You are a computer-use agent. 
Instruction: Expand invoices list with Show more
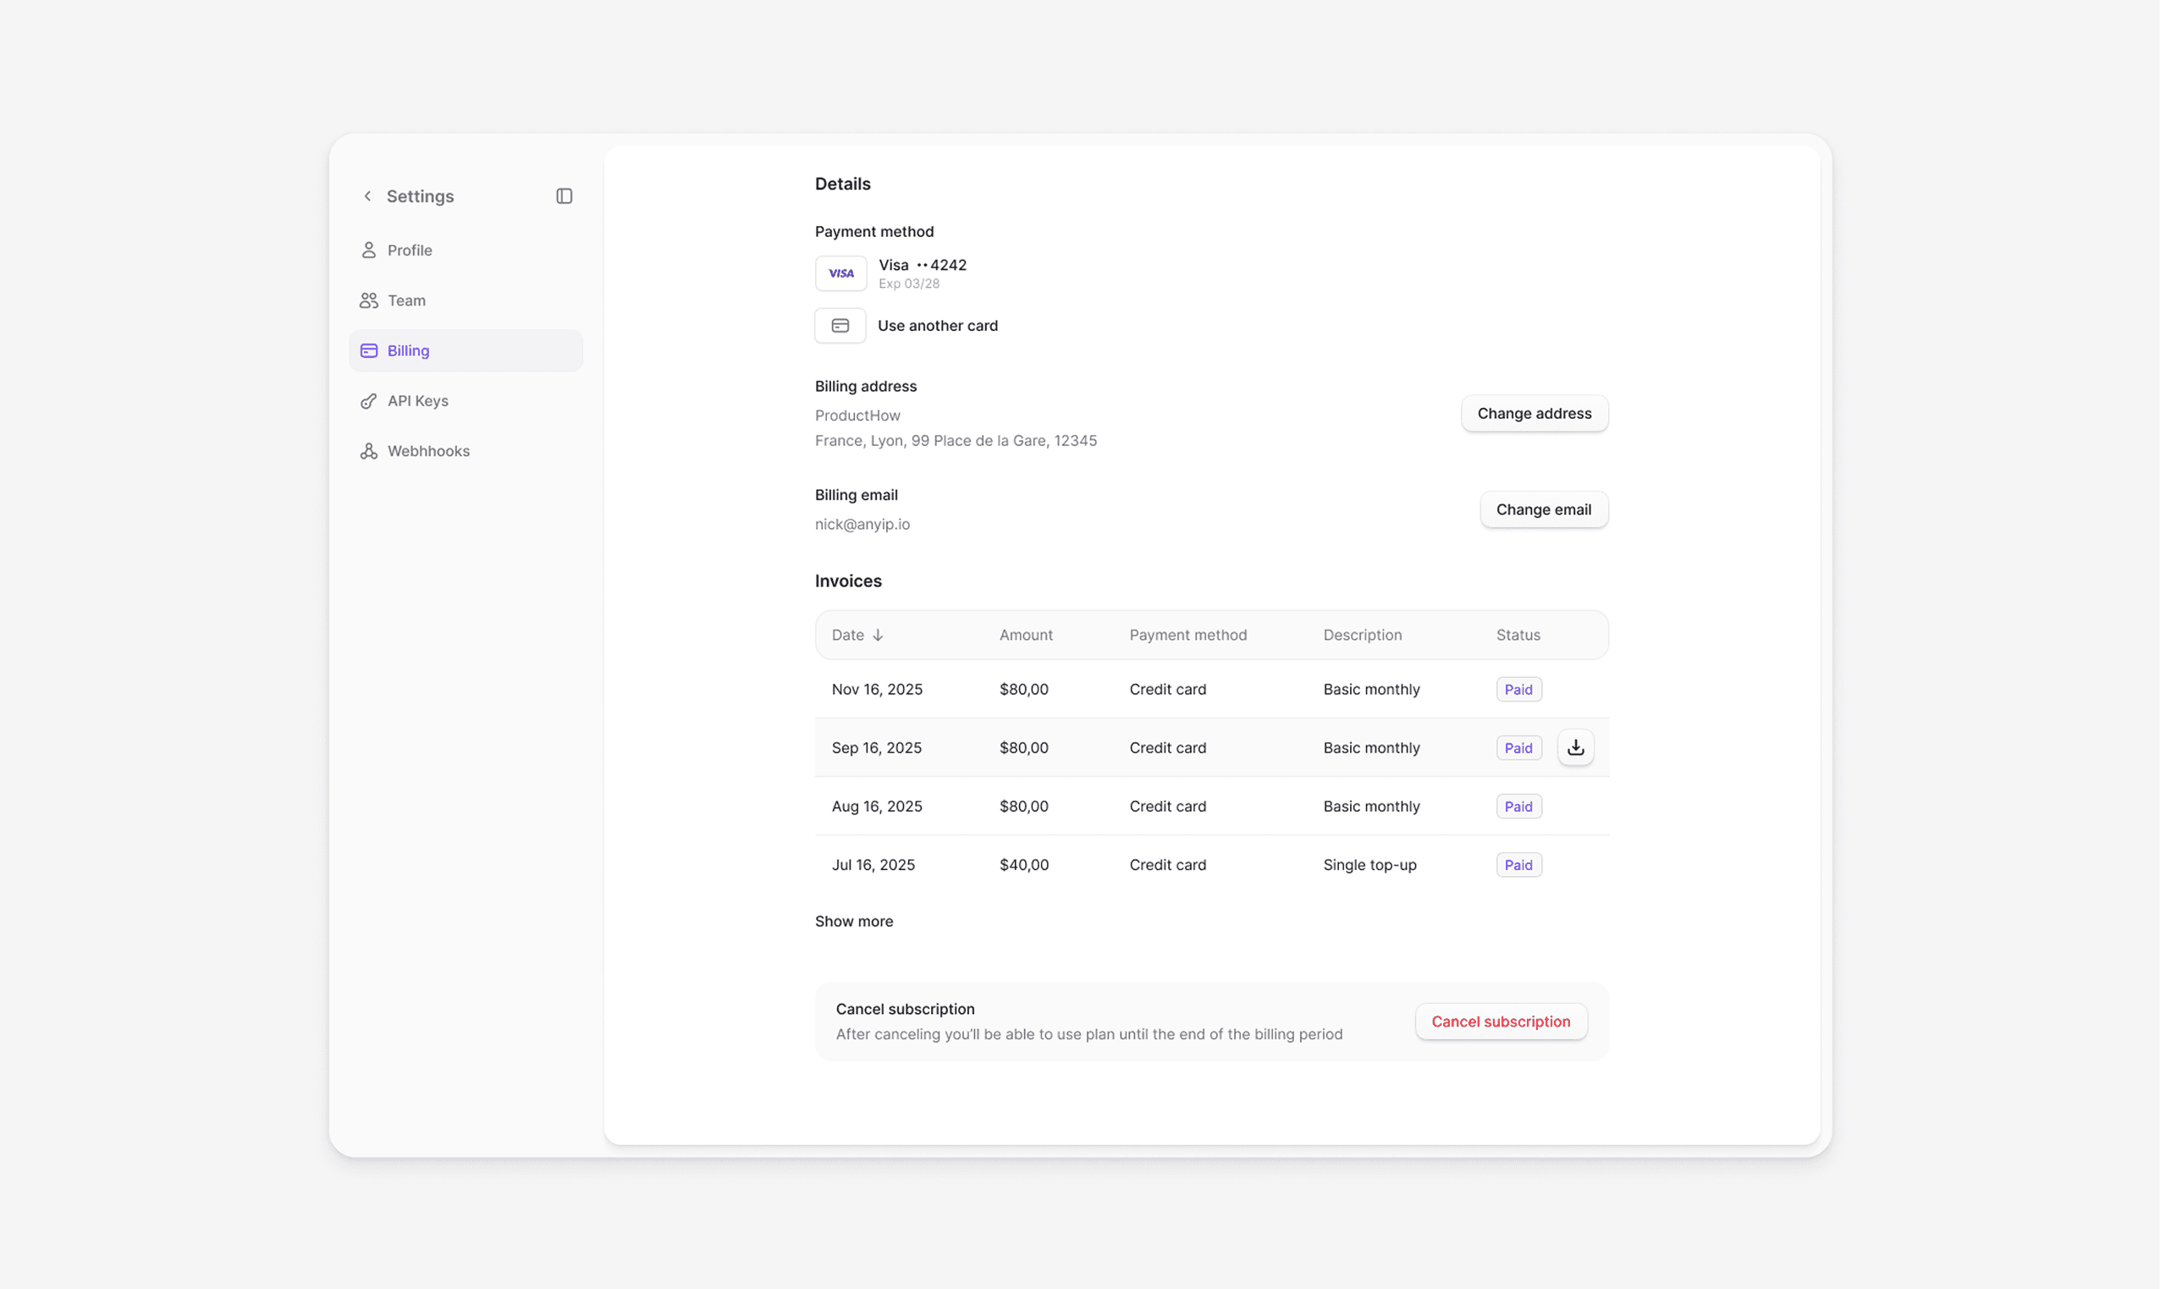853,921
